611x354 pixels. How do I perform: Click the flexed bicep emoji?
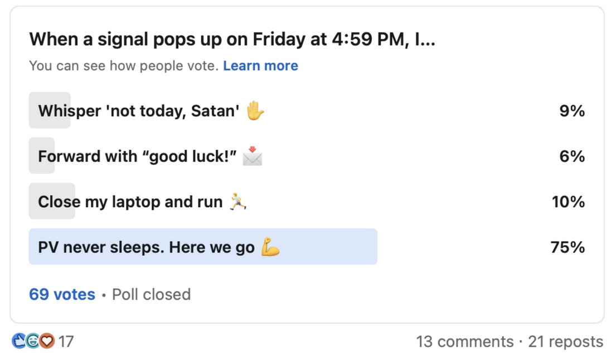pos(270,247)
